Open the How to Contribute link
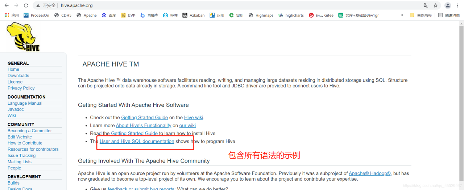 (25, 143)
